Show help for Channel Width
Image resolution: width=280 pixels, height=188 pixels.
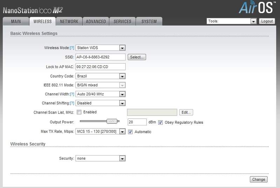[x=72, y=94]
